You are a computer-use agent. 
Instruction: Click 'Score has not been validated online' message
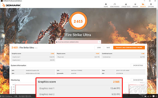(68, 42)
